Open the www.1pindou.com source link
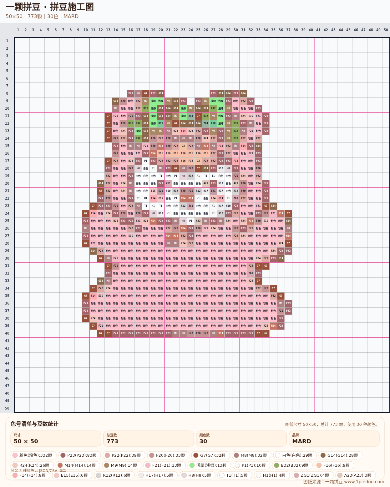Image resolution: width=390 pixels, height=487 pixels. tap(364, 482)
